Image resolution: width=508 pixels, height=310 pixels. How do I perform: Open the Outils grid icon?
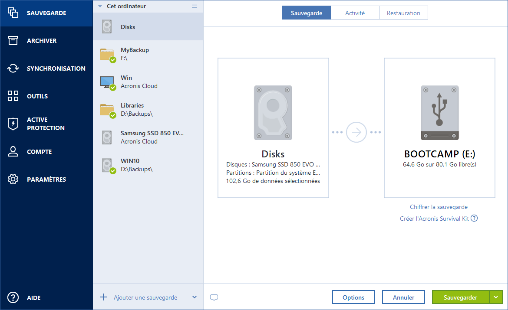[13, 96]
